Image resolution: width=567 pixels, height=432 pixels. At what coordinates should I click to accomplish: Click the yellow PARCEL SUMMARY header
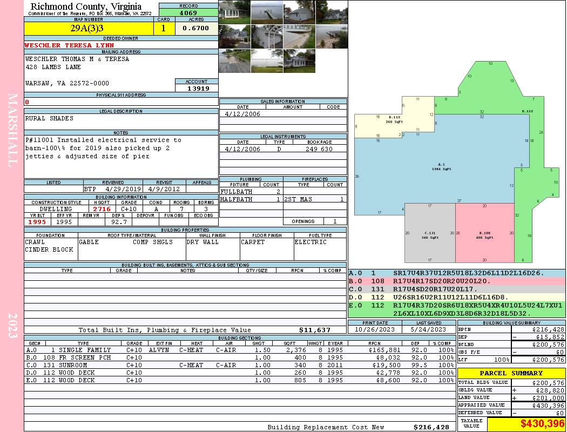tap(511, 373)
